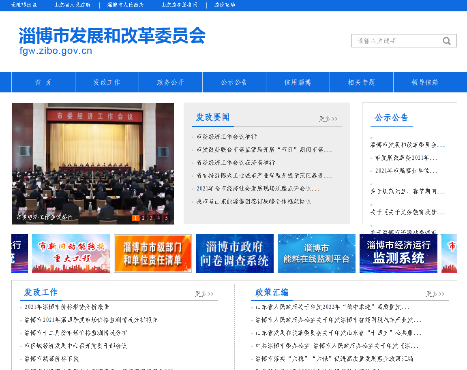Open notice 关于《关于义务教育及普...
Image resolution: width=467 pixels, height=370 pixels.
point(407,212)
